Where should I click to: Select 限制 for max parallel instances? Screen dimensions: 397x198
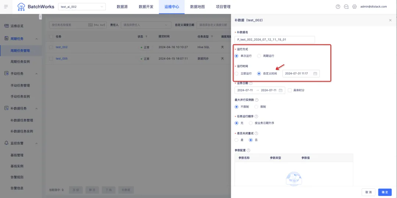pyautogui.click(x=256, y=107)
